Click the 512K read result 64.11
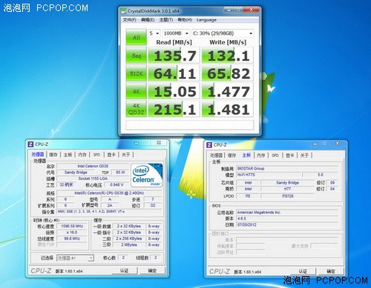The width and height of the screenshot is (371, 288). pyautogui.click(x=174, y=73)
